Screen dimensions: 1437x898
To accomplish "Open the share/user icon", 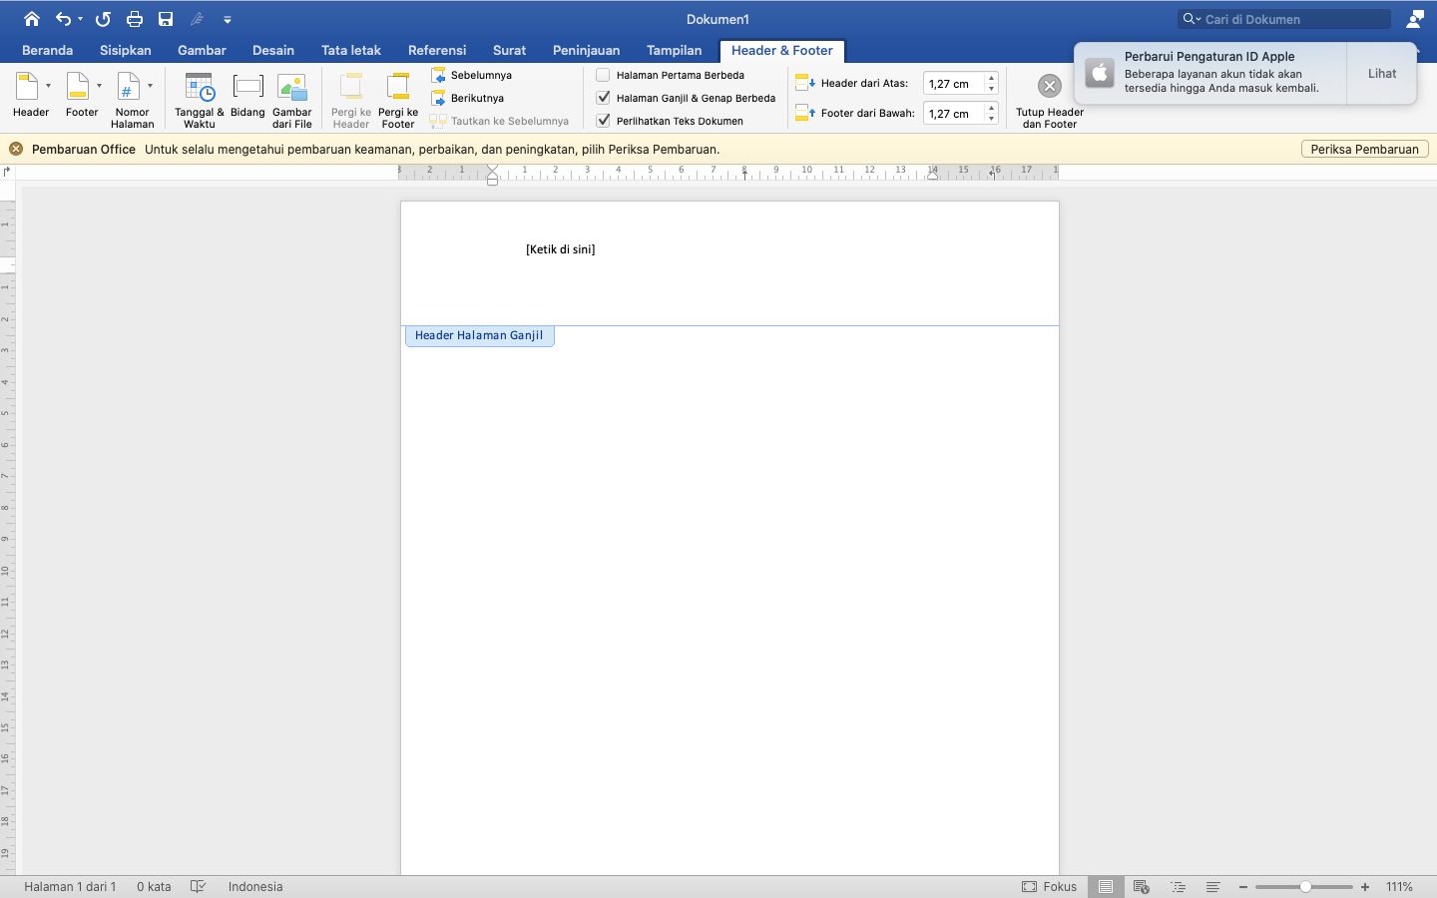I will tap(1415, 19).
